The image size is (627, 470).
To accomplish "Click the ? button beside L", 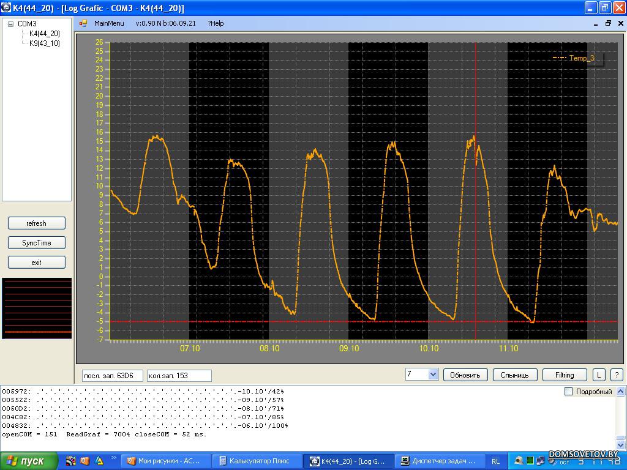I will pos(617,375).
